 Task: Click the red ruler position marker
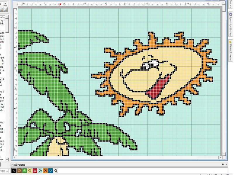(x=60, y=4)
